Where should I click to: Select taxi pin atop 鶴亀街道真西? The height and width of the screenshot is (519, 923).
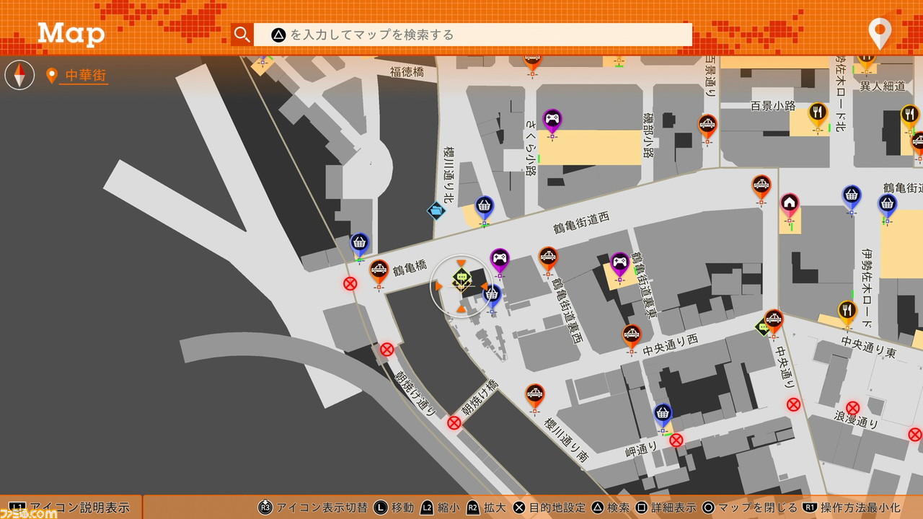pos(548,259)
